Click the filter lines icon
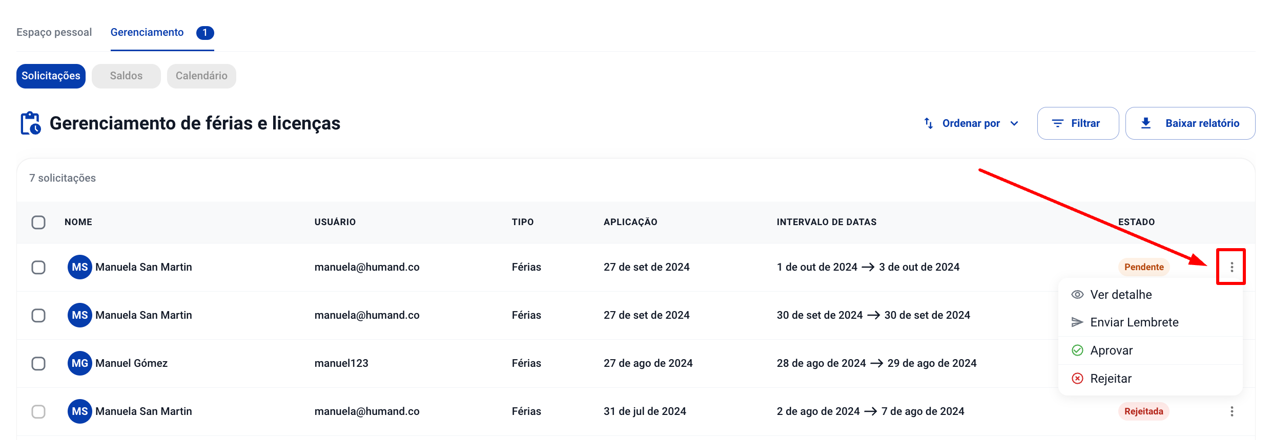 click(x=1057, y=123)
